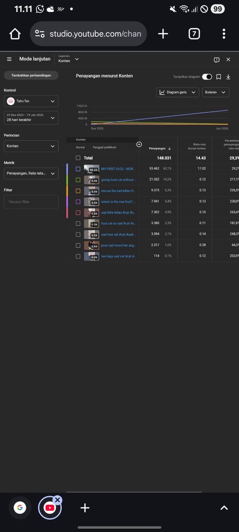Open the poor sad found her video link

click(x=119, y=245)
